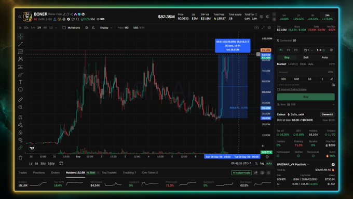Select the ruler measure tool
353x199 pixels.
coord(20,99)
